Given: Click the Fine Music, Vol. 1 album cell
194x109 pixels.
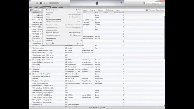Looking at the screenshot, I should pyautogui.click(x=87, y=83).
